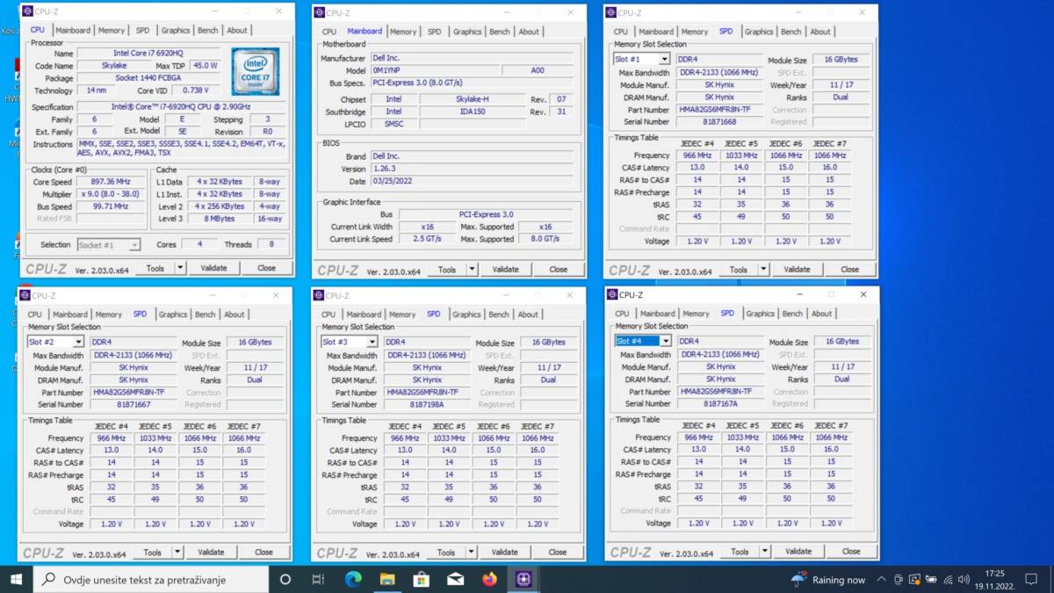The width and height of the screenshot is (1054, 593).
Task: Click Validate in the Mainboard window
Action: [506, 270]
